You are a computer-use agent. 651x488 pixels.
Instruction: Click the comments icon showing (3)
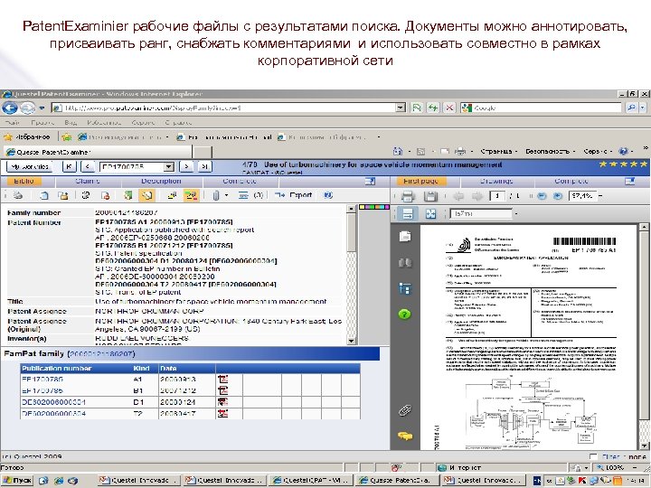250,195
